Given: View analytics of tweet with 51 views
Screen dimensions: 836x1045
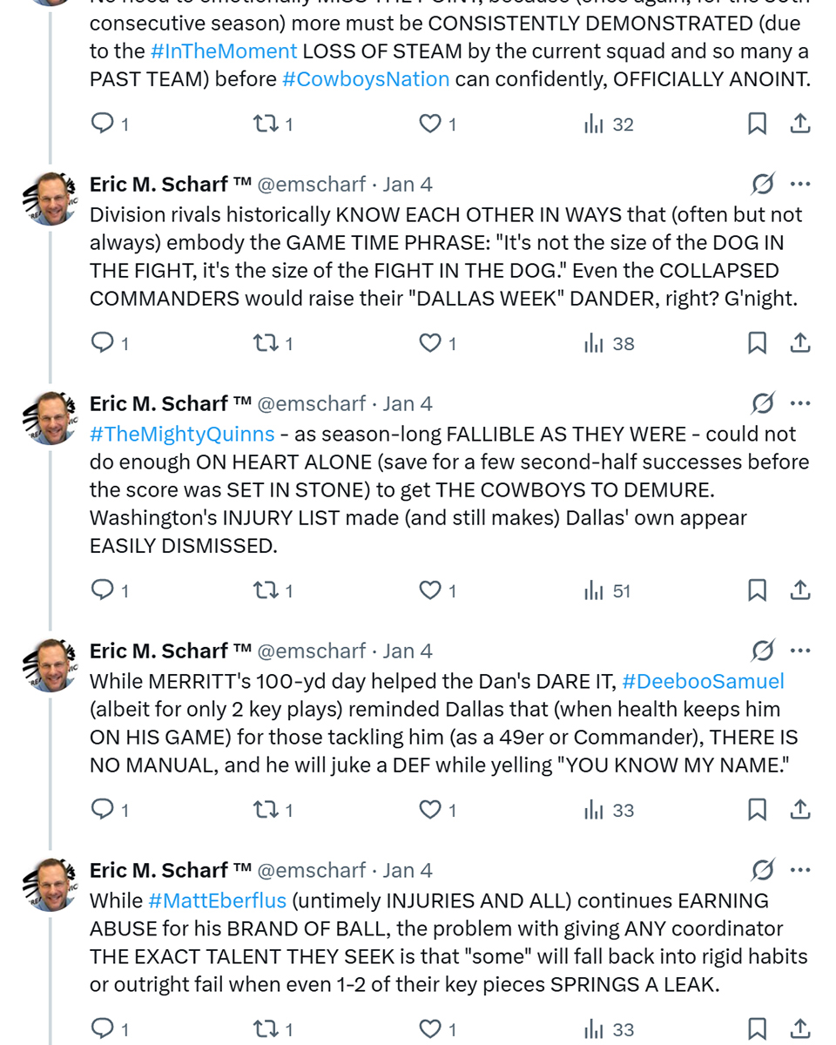Looking at the screenshot, I should 608,590.
